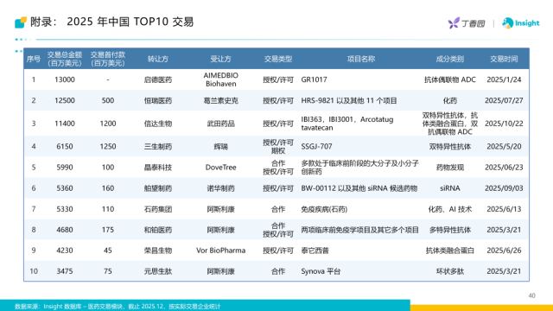This screenshot has height=311, width=553.
Task: Click 'BW-00112 以及其他 siRNA 候选药物'
Action: tap(359, 188)
